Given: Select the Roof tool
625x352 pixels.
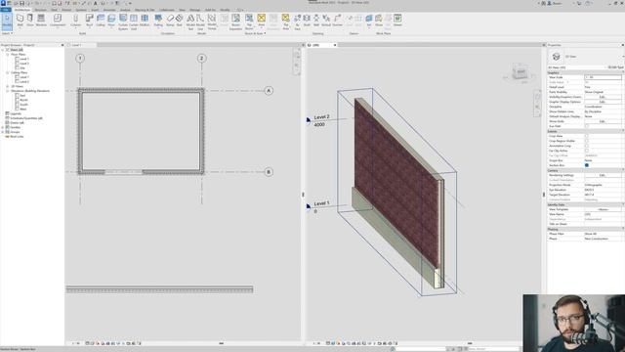Looking at the screenshot, I should tap(89, 21).
